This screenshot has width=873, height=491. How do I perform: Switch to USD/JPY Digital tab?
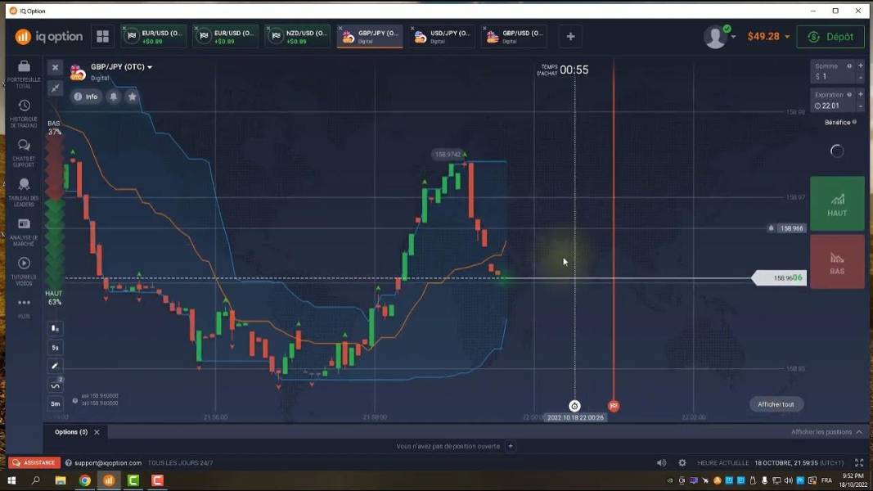tap(443, 36)
